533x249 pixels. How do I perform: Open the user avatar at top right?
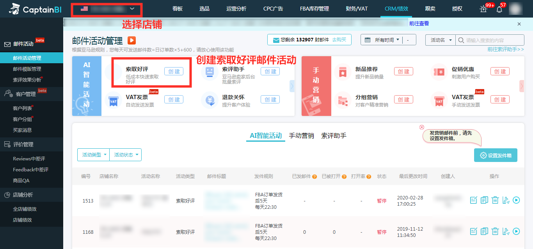(516, 9)
